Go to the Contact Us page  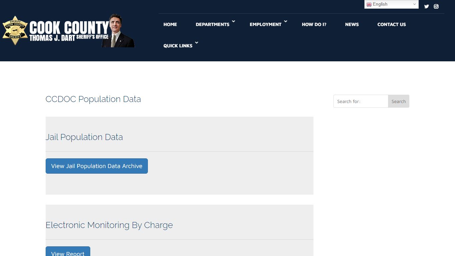(x=391, y=24)
